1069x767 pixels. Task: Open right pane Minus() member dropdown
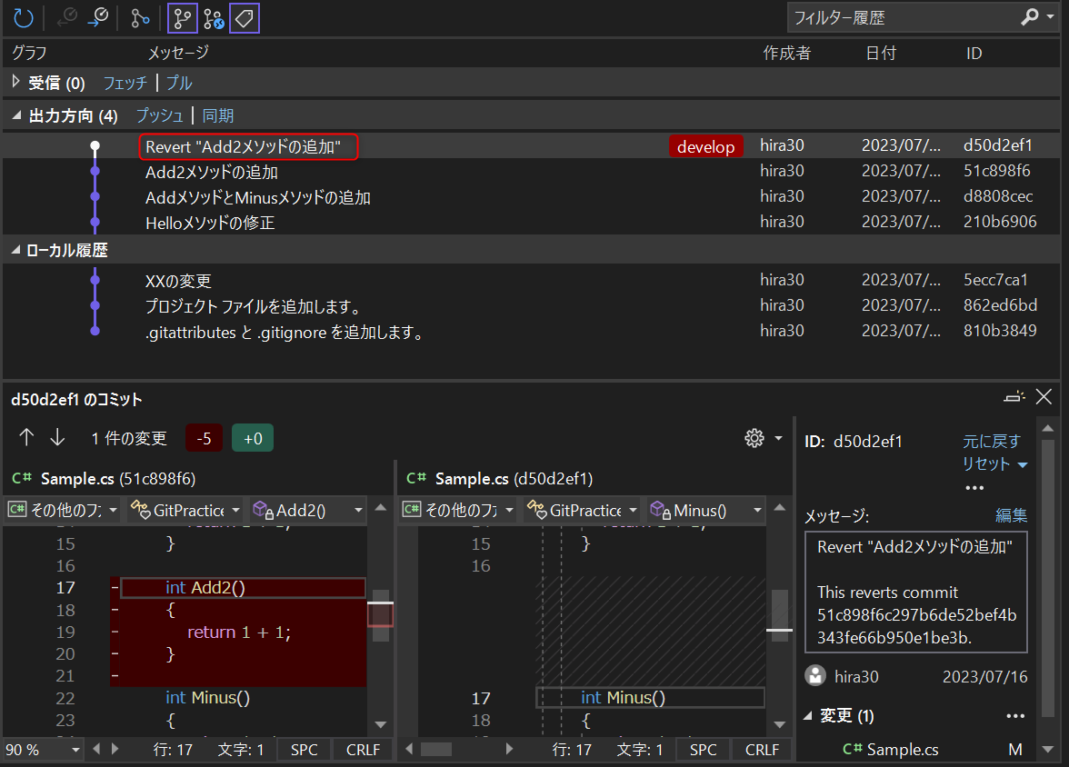(705, 509)
